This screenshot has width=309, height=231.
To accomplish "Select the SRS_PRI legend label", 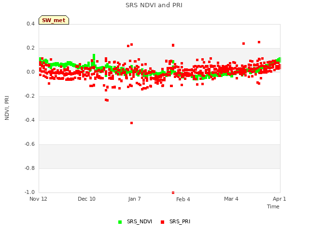I will coord(180,221).
